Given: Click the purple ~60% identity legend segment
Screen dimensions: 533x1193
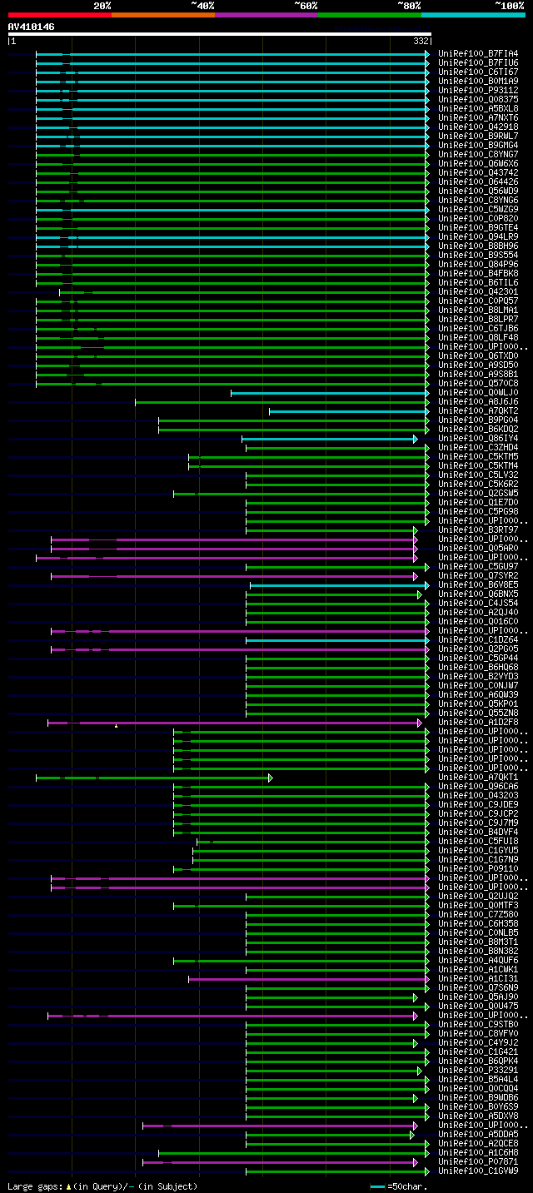Looking at the screenshot, I should point(266,14).
